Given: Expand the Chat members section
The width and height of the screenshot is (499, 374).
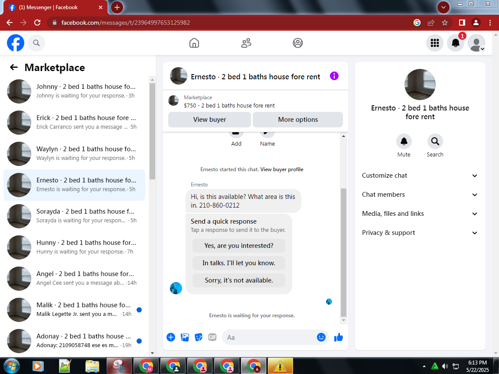Looking at the screenshot, I should pyautogui.click(x=420, y=195).
